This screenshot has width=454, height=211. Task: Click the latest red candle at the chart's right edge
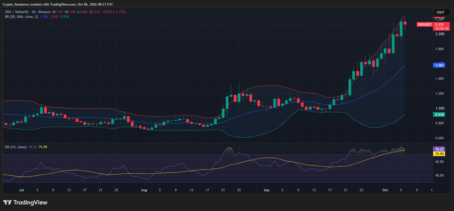(405, 23)
